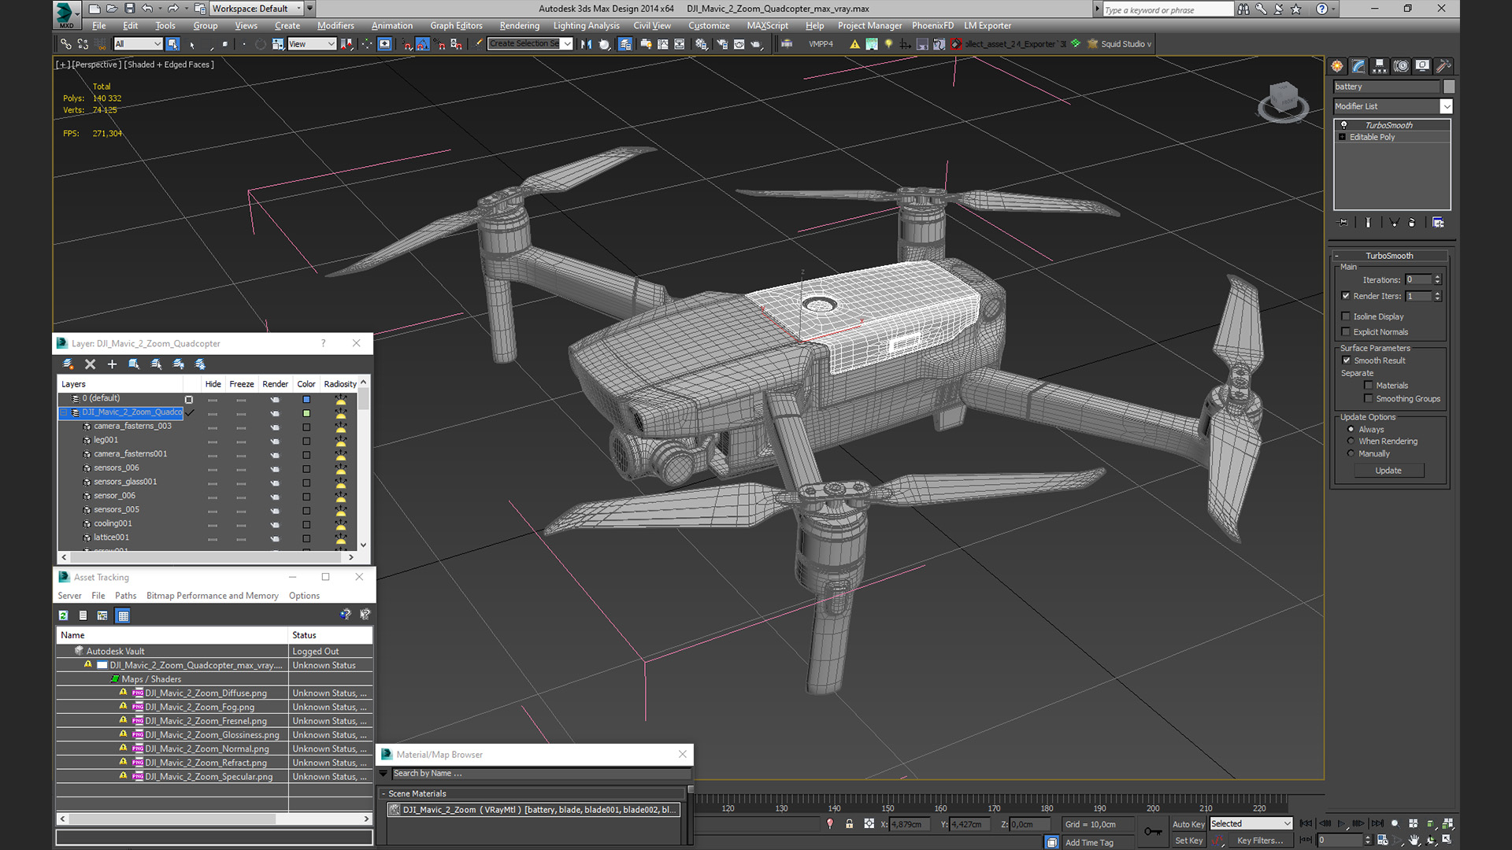Open Key Filters dialog button
Viewport: 1512px width, 850px height.
coord(1260,841)
